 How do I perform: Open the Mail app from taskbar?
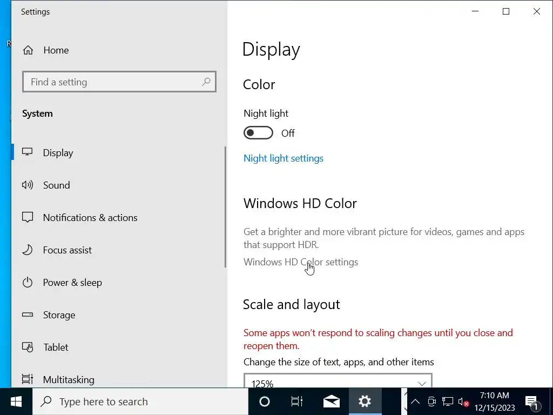point(331,401)
